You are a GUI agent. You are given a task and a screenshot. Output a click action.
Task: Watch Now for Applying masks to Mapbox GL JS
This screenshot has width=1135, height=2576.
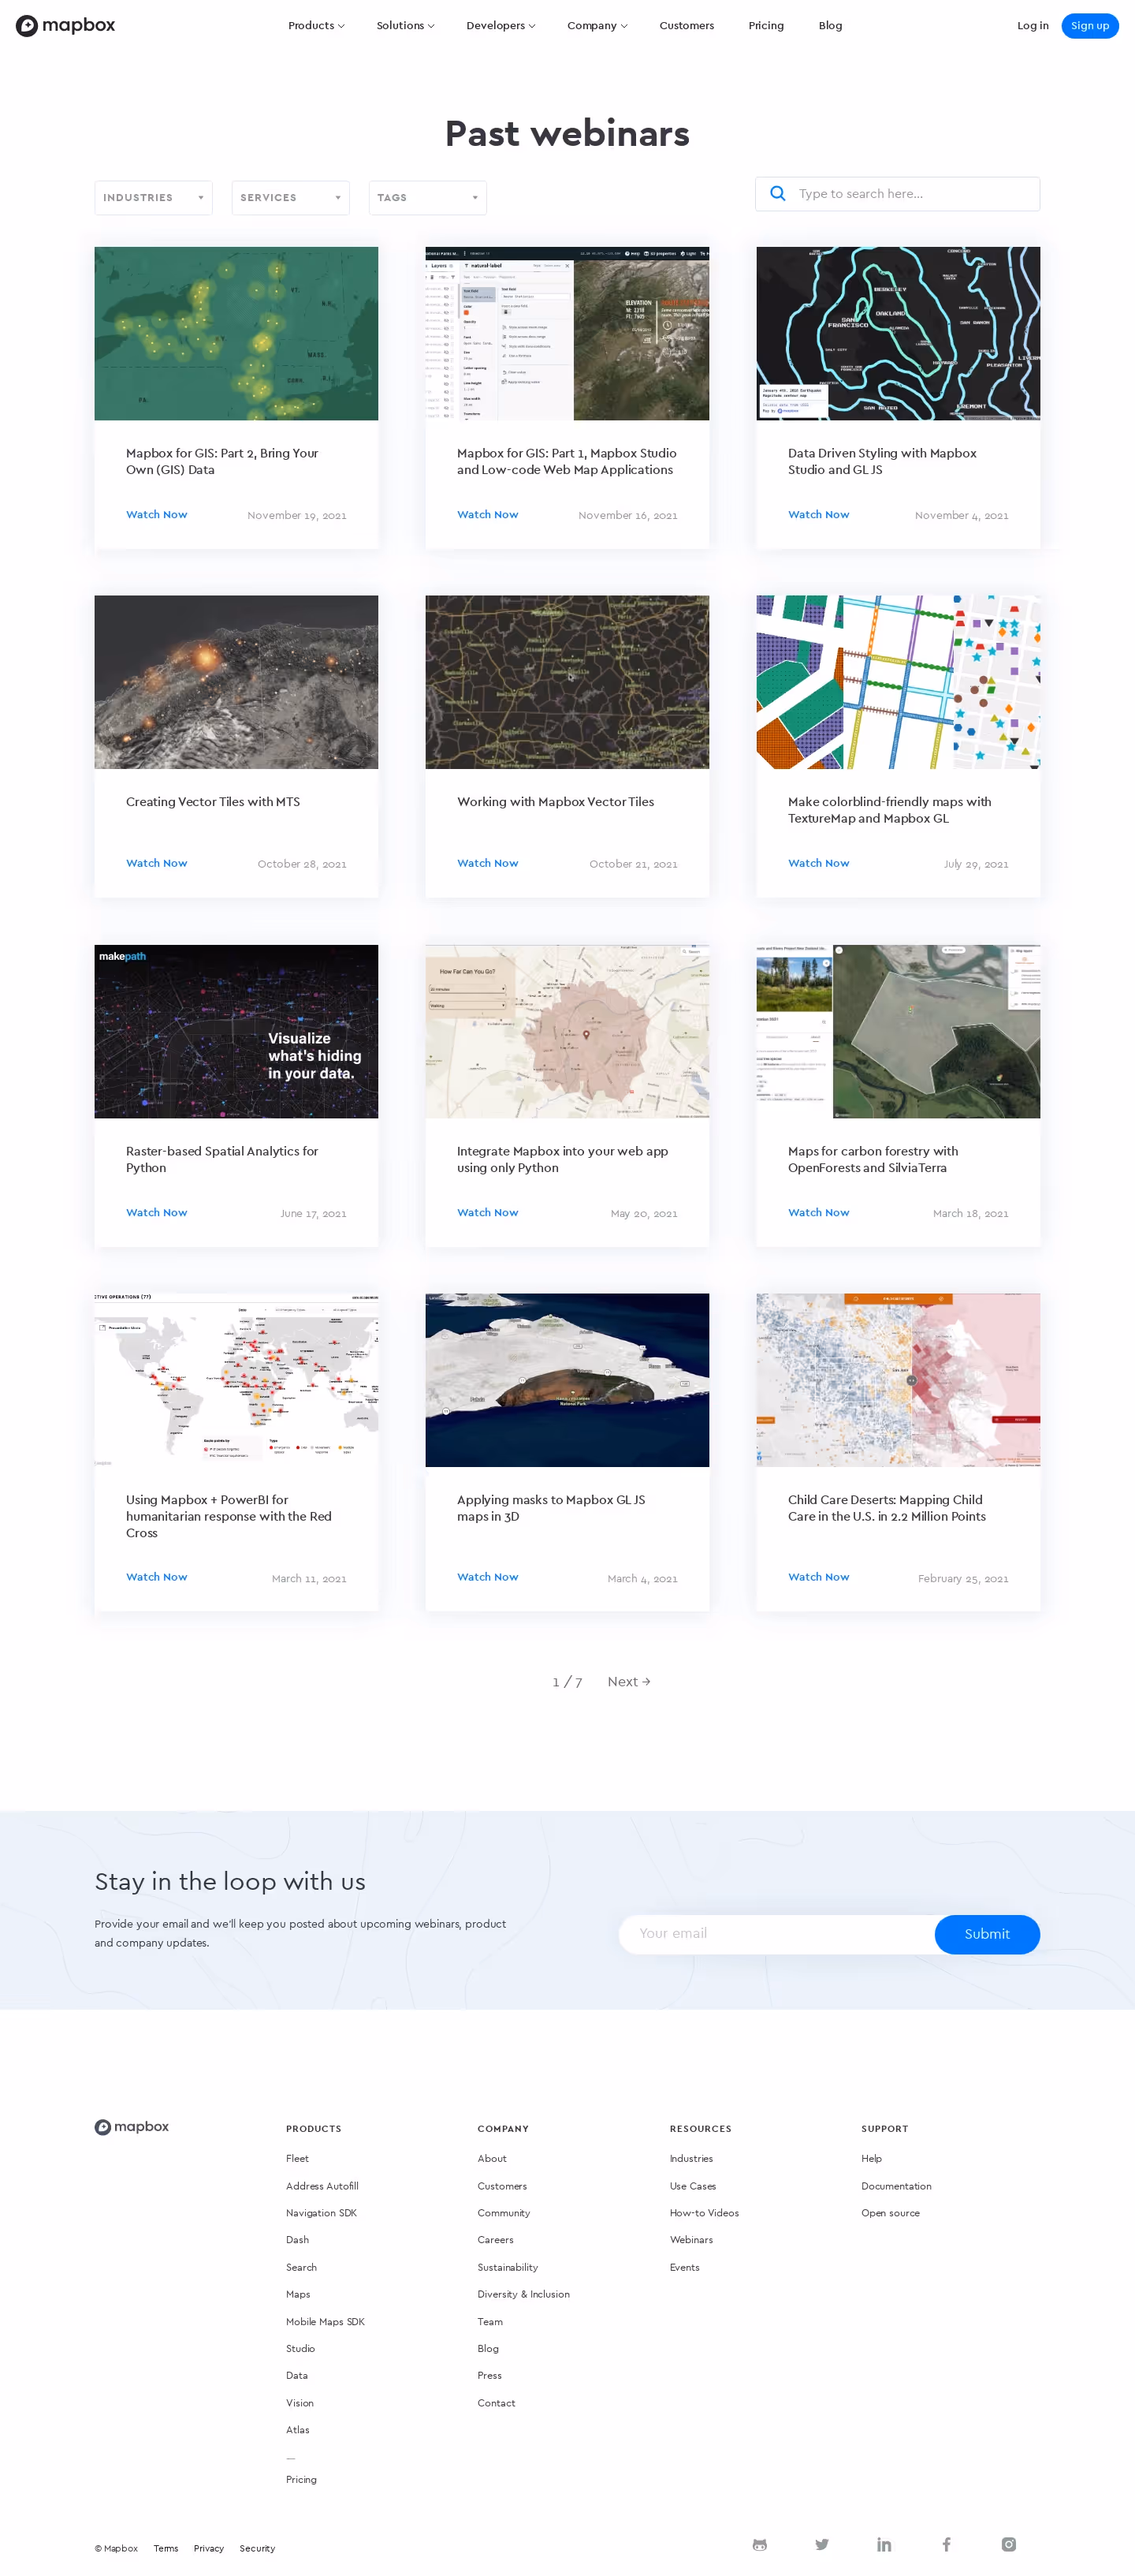coord(488,1576)
